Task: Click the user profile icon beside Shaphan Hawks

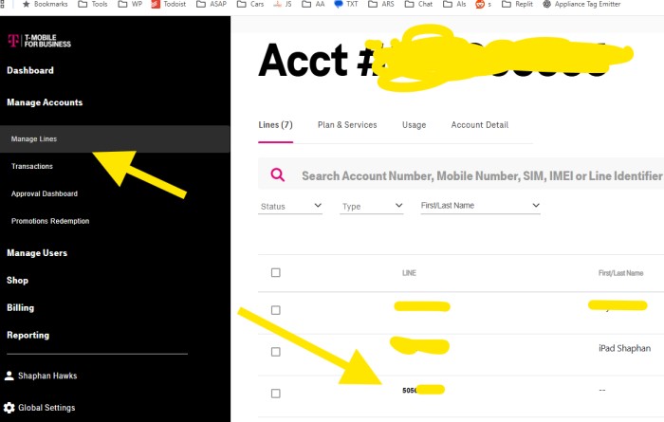Action: [9, 376]
